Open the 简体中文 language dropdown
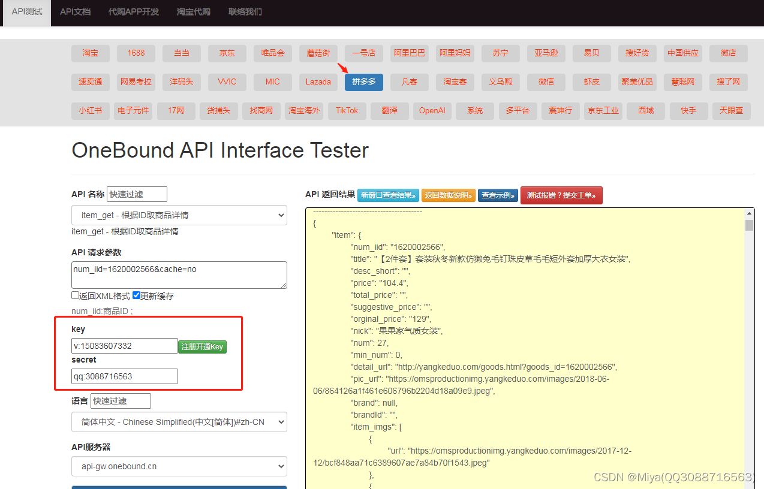764x489 pixels. pos(179,422)
